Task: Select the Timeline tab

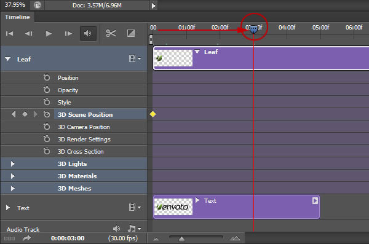Action: click(17, 17)
